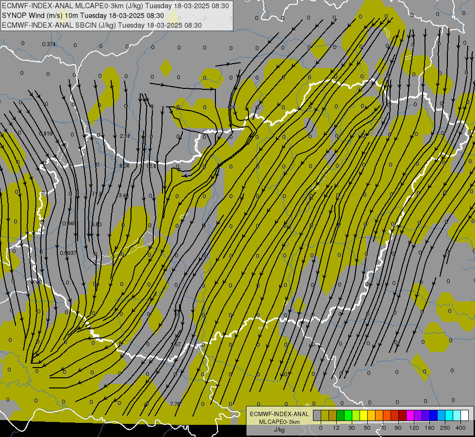Select the legend label MLCAPE0-3km
Screen dimensions: 475x437
pyautogui.click(x=279, y=422)
